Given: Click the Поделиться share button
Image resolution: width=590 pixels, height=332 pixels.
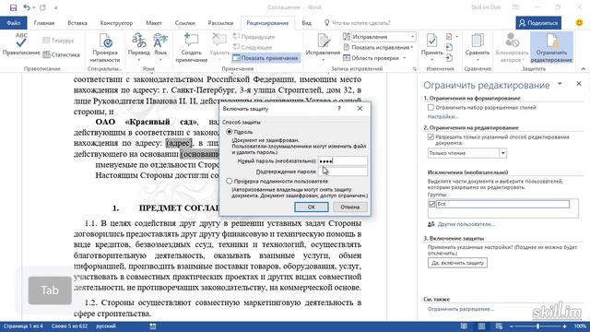Looking at the screenshot, I should [538, 23].
